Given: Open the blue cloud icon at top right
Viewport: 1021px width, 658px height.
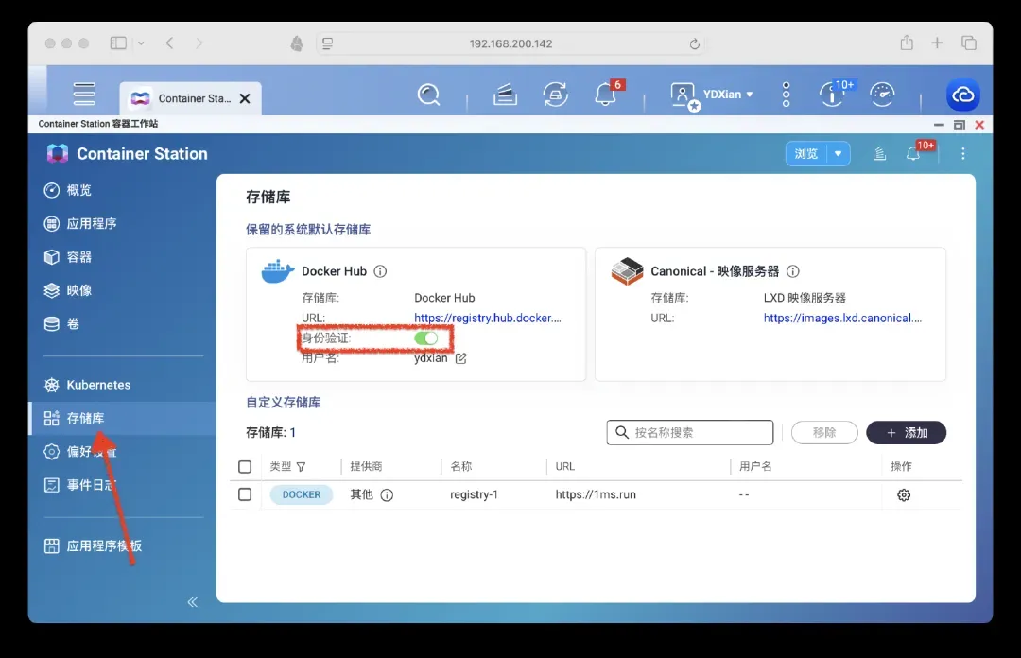Looking at the screenshot, I should click(x=963, y=95).
